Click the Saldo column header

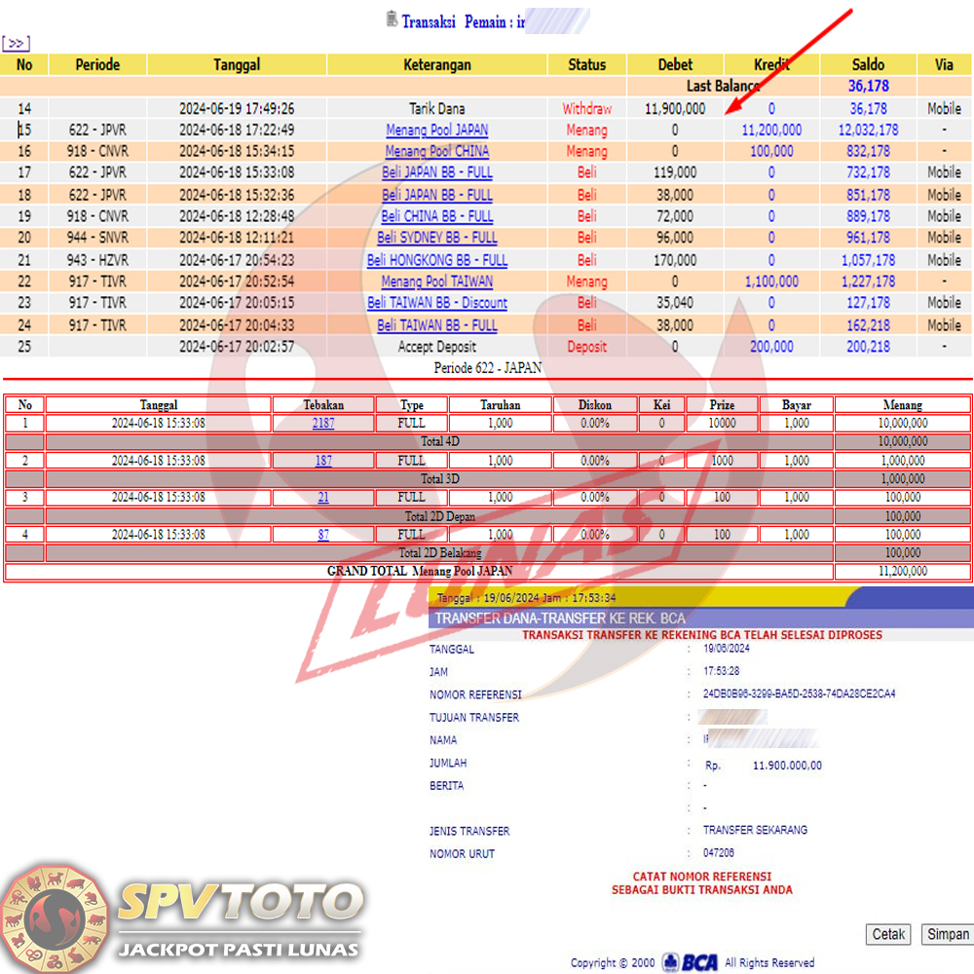point(868,64)
